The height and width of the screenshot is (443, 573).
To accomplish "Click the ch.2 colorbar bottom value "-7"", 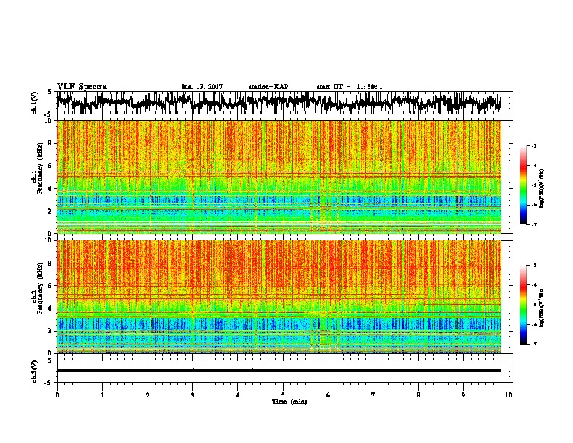I will click(x=533, y=344).
